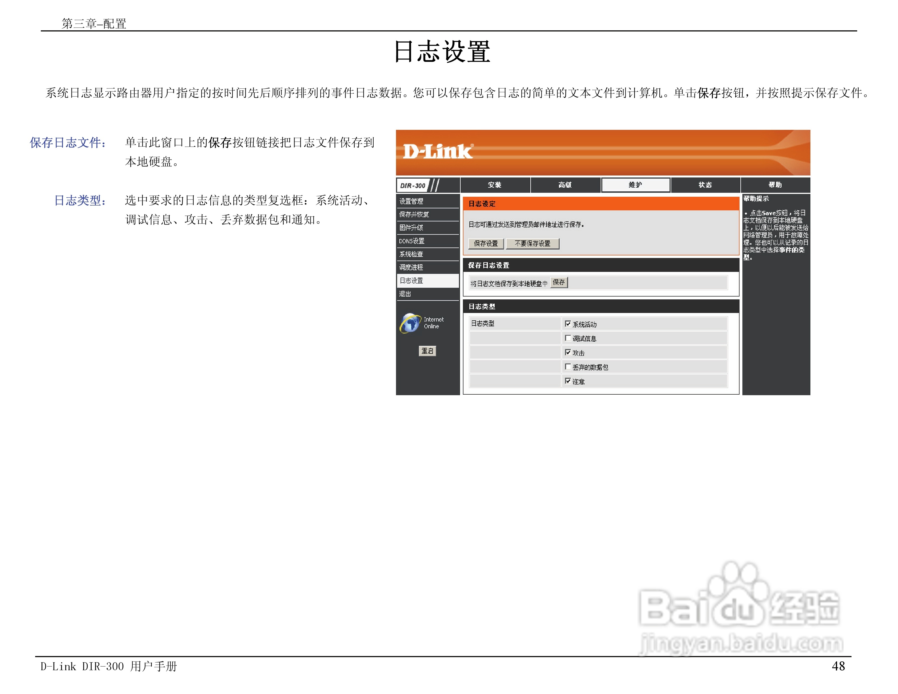The image size is (898, 694).
Task: Click the Internet Online globe icon
Action: pyautogui.click(x=410, y=323)
